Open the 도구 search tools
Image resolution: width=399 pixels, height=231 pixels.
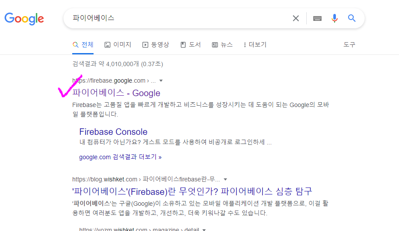[349, 45]
